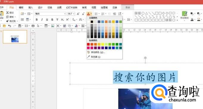Click the insert chart icon

pos(76,26)
